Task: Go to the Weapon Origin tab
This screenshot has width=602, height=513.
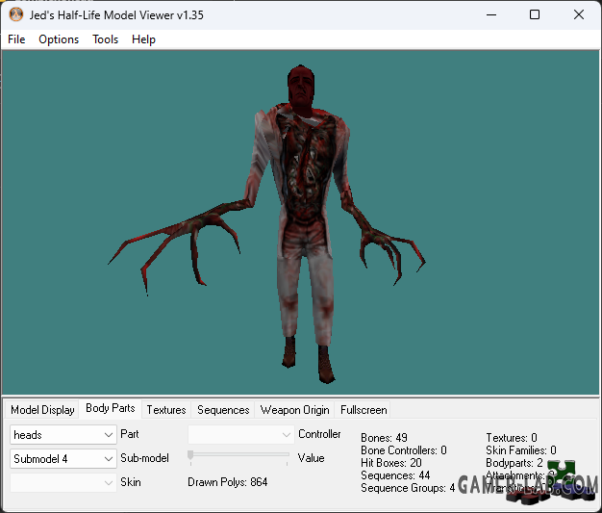Action: 294,410
